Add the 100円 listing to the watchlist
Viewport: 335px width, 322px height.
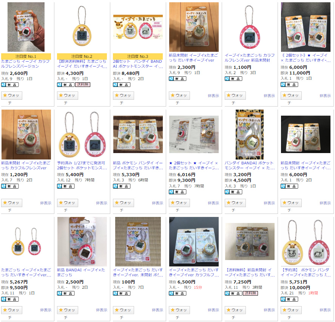[x=123, y=310]
